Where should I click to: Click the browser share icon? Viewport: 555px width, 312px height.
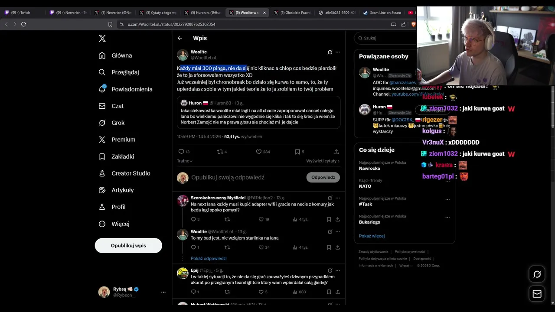403,24
